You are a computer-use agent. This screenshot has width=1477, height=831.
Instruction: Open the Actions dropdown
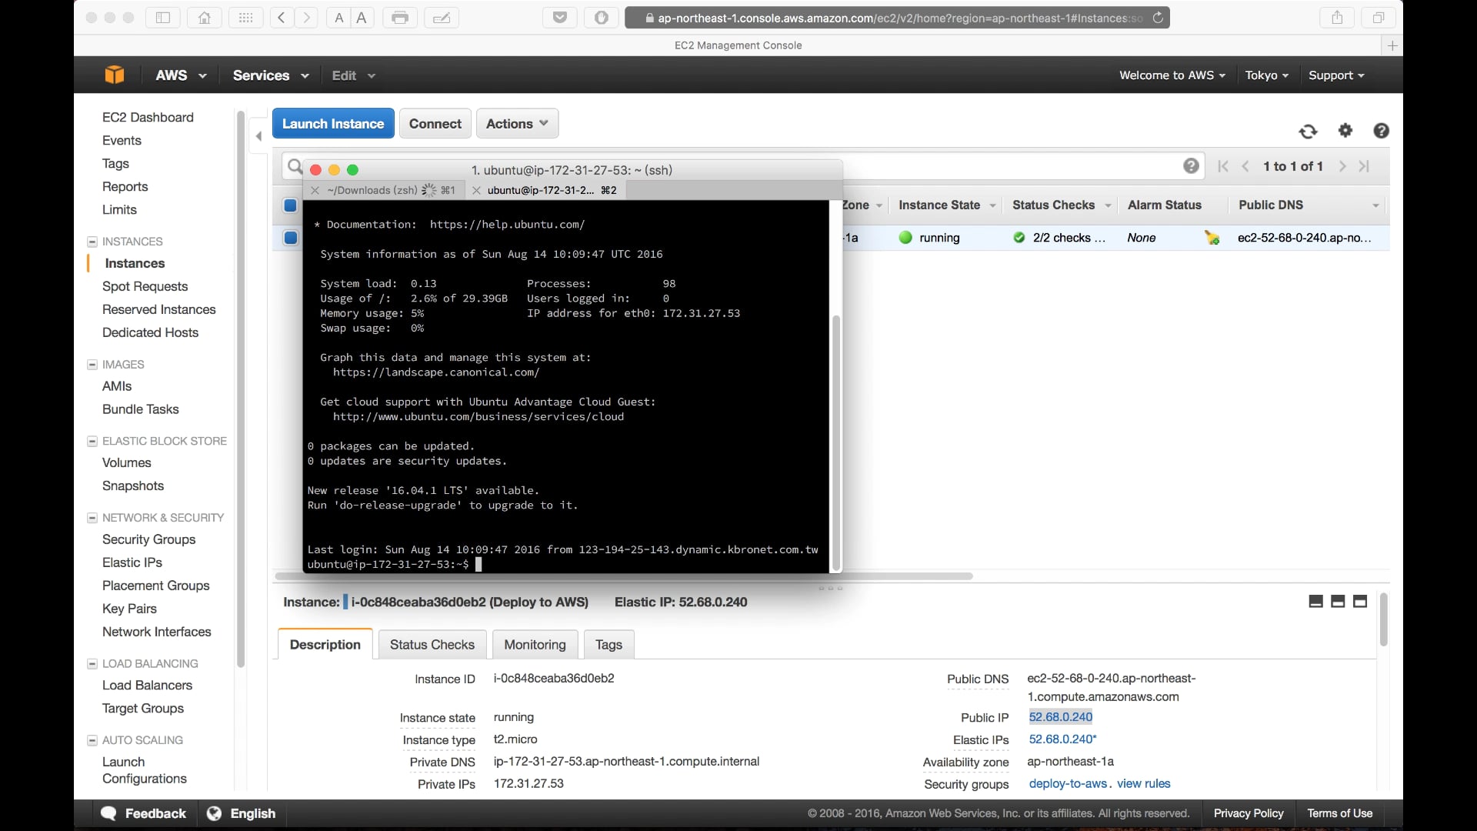(517, 124)
